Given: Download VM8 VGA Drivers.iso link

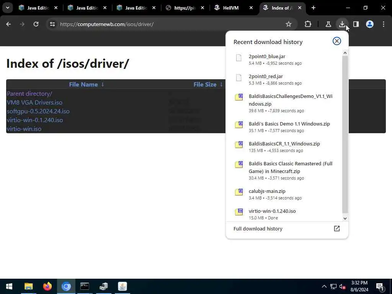Looking at the screenshot, I should tap(34, 103).
